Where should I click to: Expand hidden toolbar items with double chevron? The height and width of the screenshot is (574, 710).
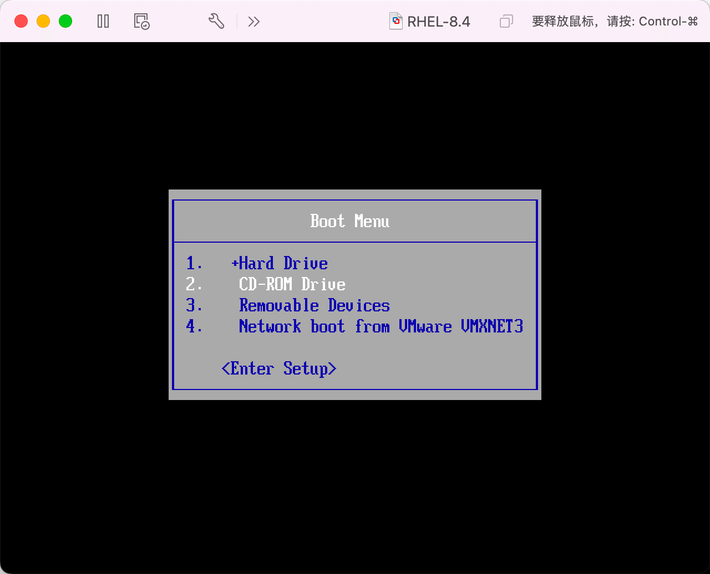254,22
